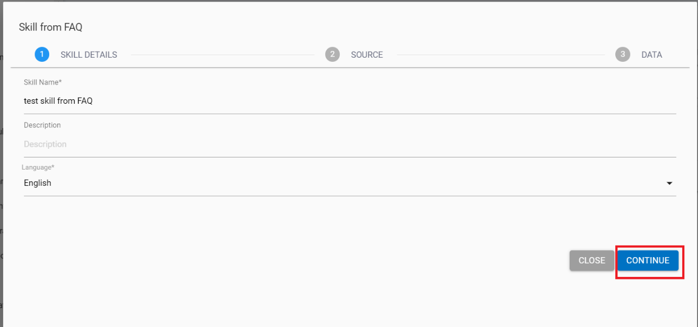The height and width of the screenshot is (327, 698).
Task: Click the step 3 circle icon
Action: (622, 54)
